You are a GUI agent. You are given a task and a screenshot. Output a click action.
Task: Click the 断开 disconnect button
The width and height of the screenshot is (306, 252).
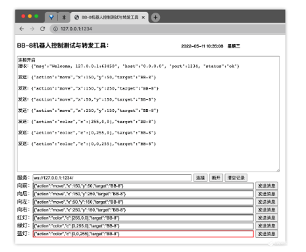tap(216, 178)
